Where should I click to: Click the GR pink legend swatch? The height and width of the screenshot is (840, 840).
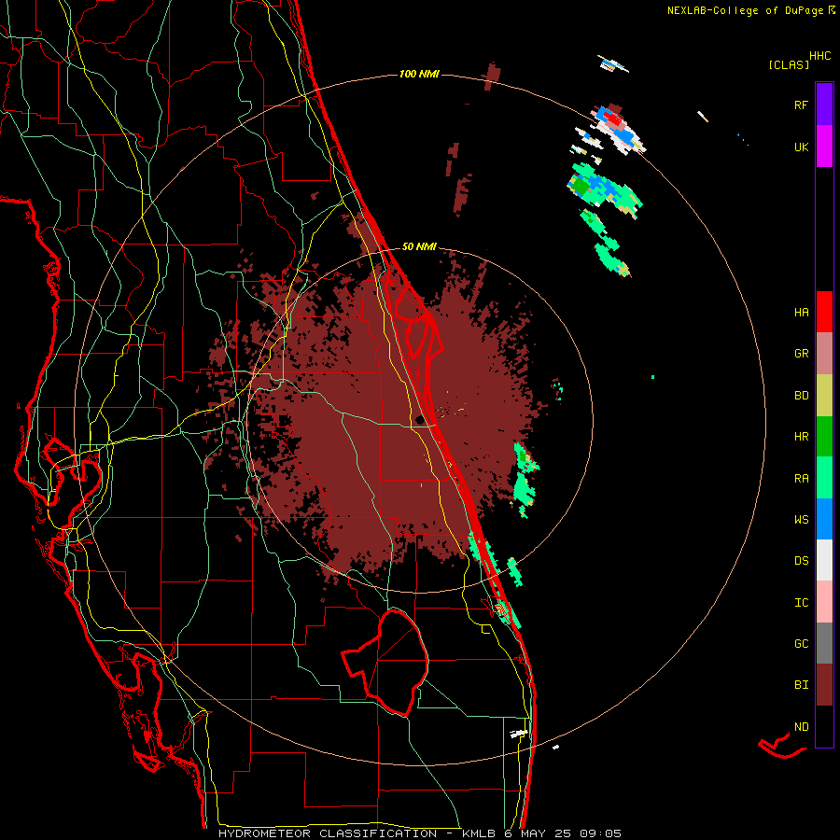click(x=824, y=354)
